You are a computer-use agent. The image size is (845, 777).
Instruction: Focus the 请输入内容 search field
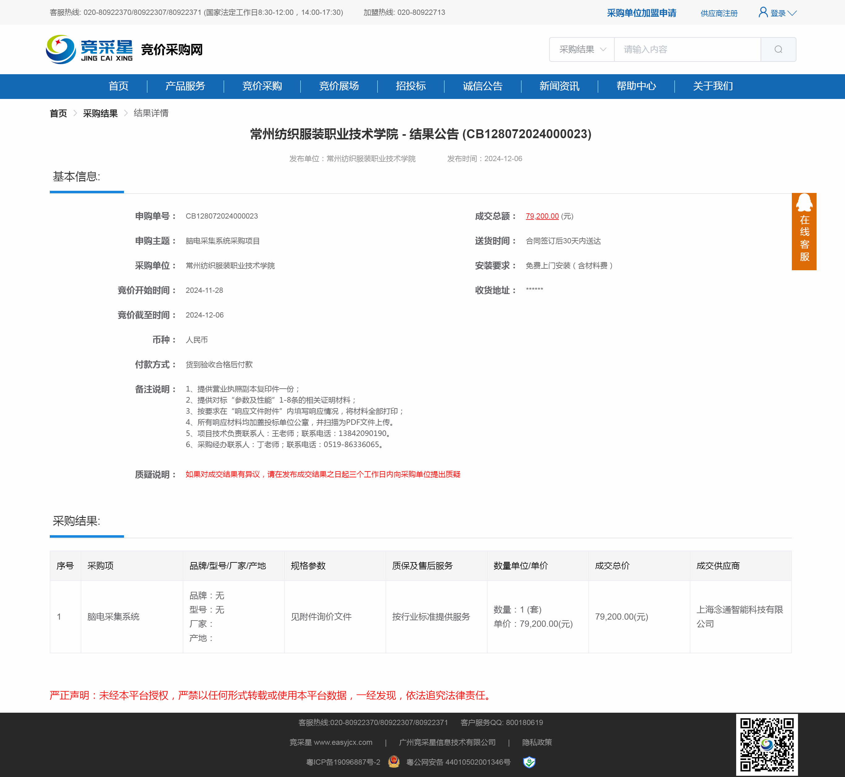tap(687, 49)
